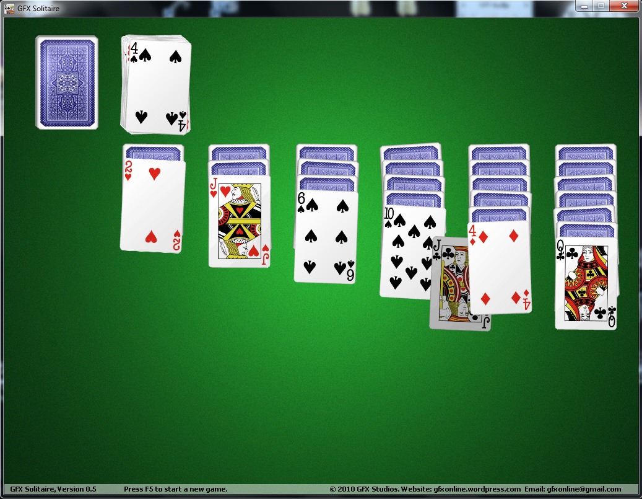
Task: Pick the 2 of hearts card
Action: pos(152,206)
